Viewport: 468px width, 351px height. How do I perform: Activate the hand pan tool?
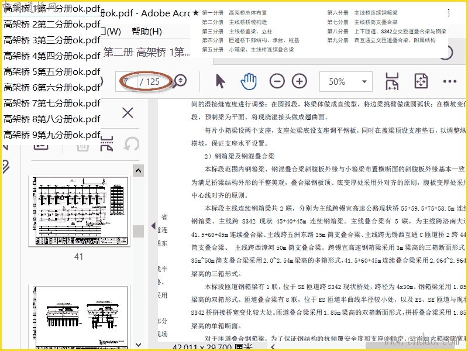point(249,81)
